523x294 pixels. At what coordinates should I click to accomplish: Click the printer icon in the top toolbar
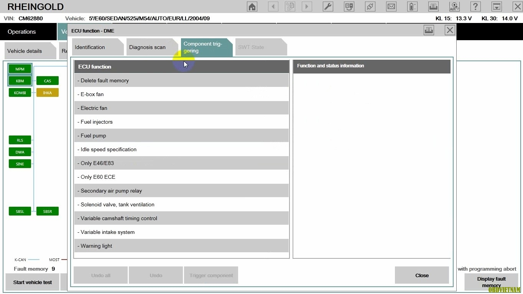[x=433, y=7]
